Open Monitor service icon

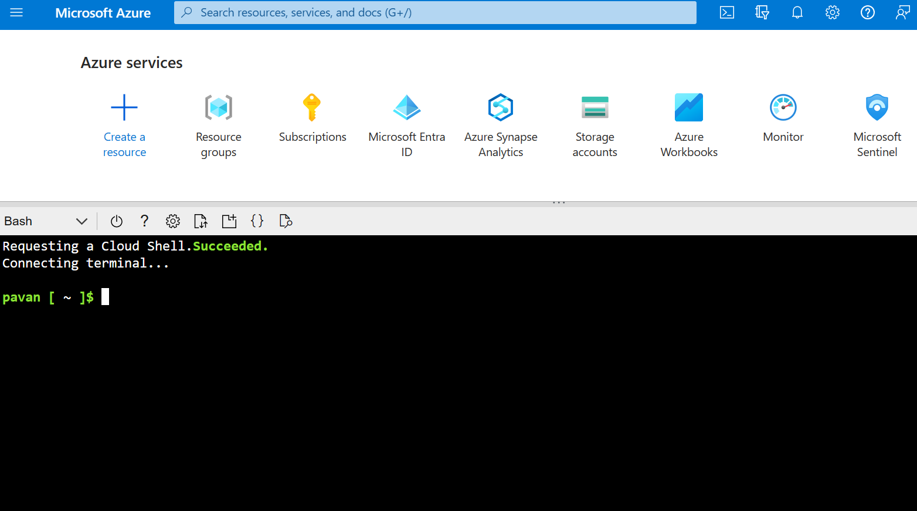click(x=783, y=107)
